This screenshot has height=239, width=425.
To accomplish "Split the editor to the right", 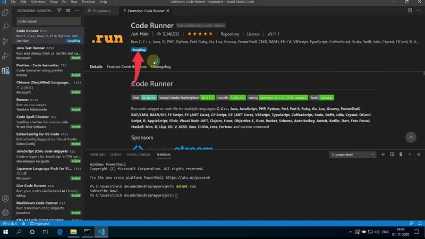I will coord(410,11).
